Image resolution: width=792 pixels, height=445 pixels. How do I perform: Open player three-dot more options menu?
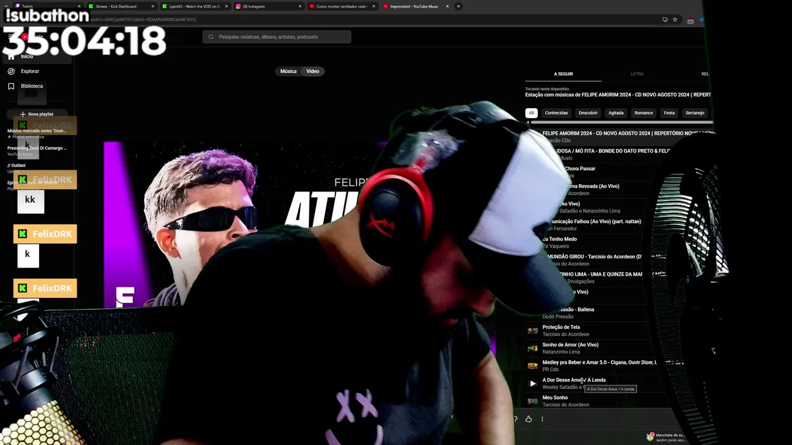coord(542,419)
